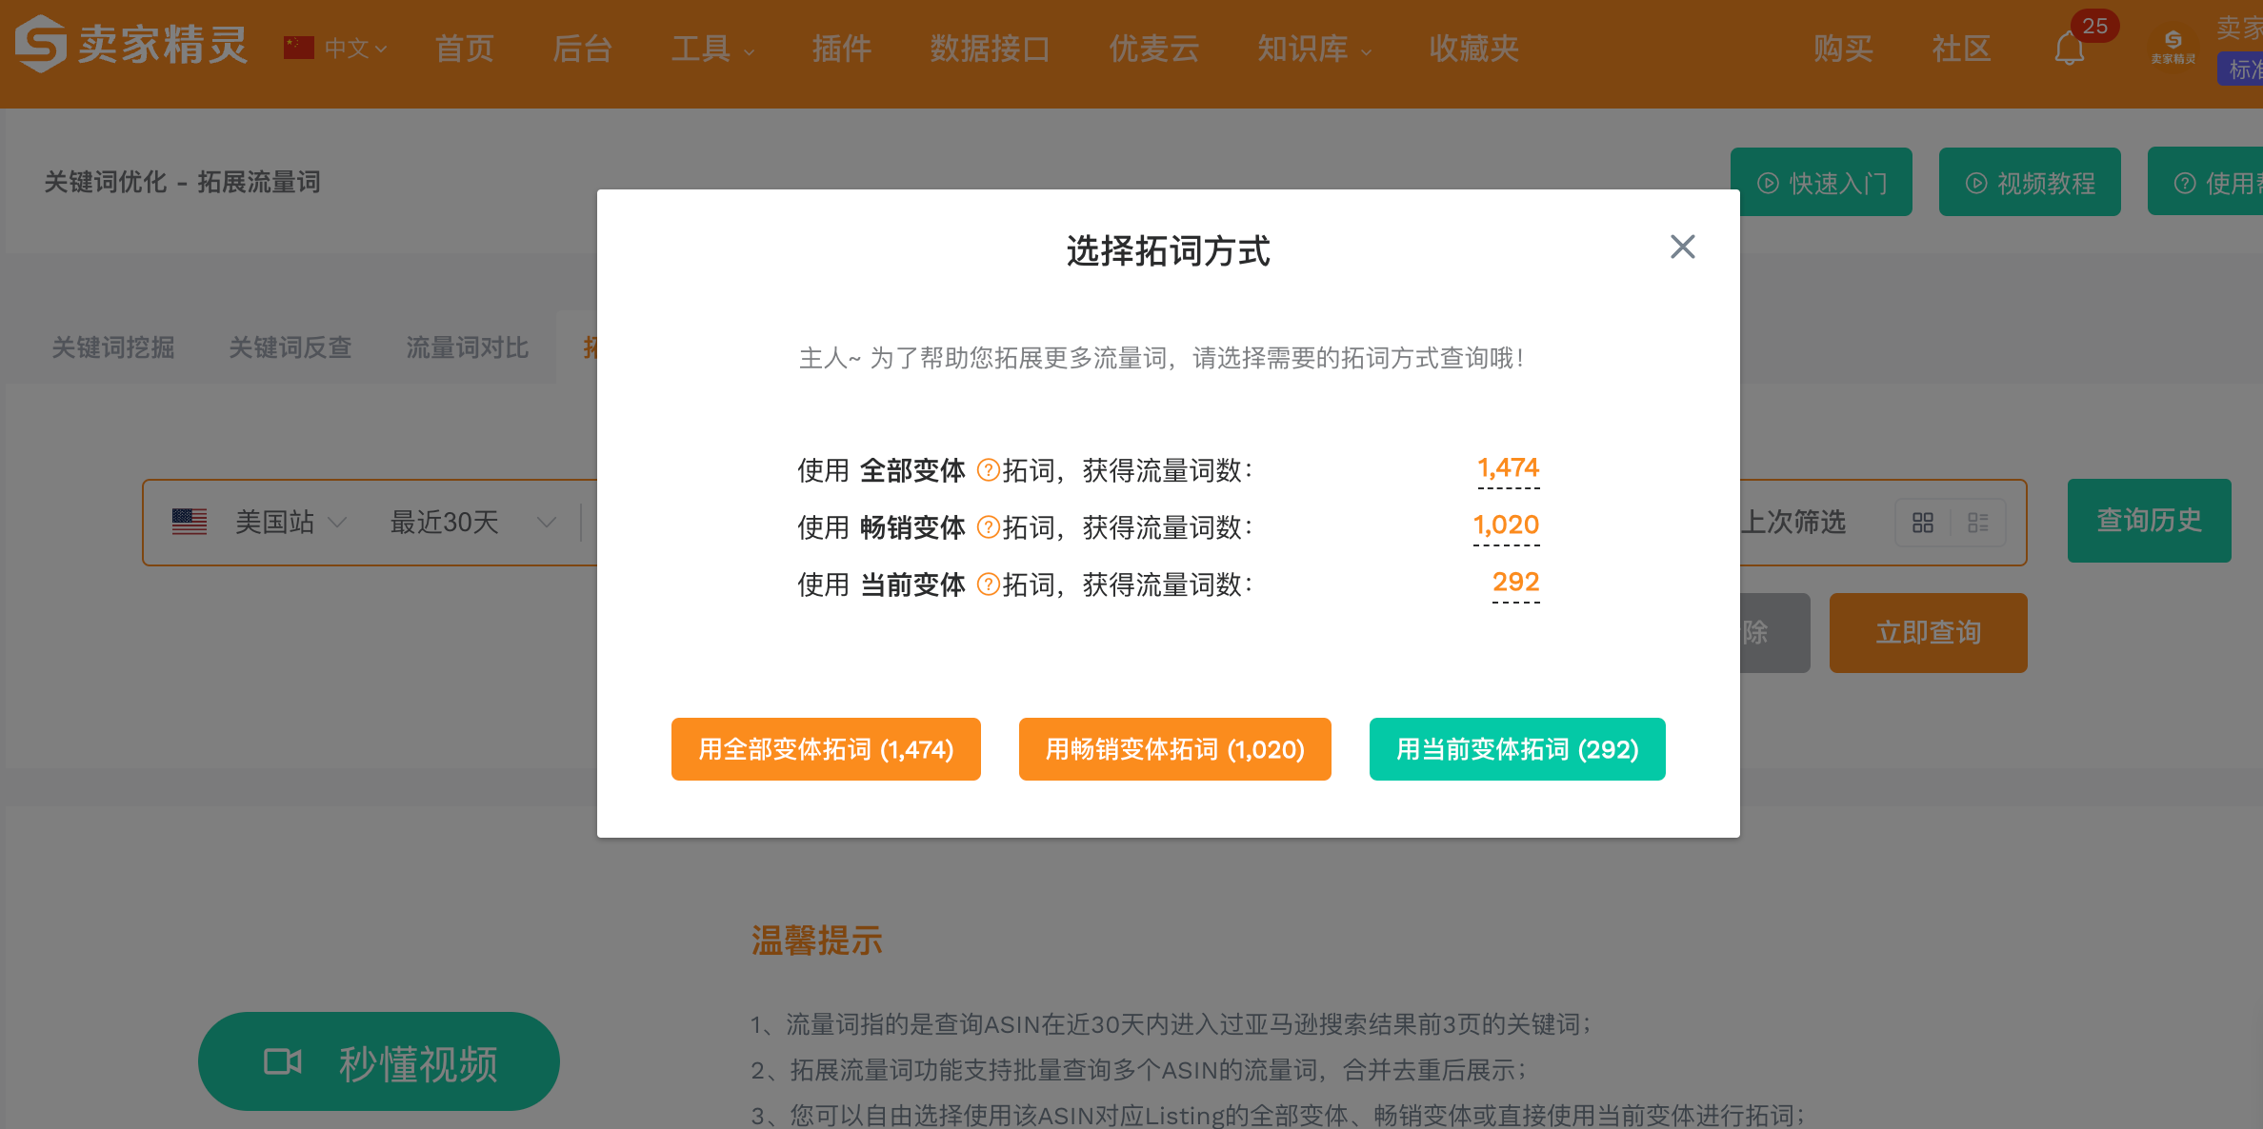
Task: Click 立即查询 button
Action: point(1929,633)
